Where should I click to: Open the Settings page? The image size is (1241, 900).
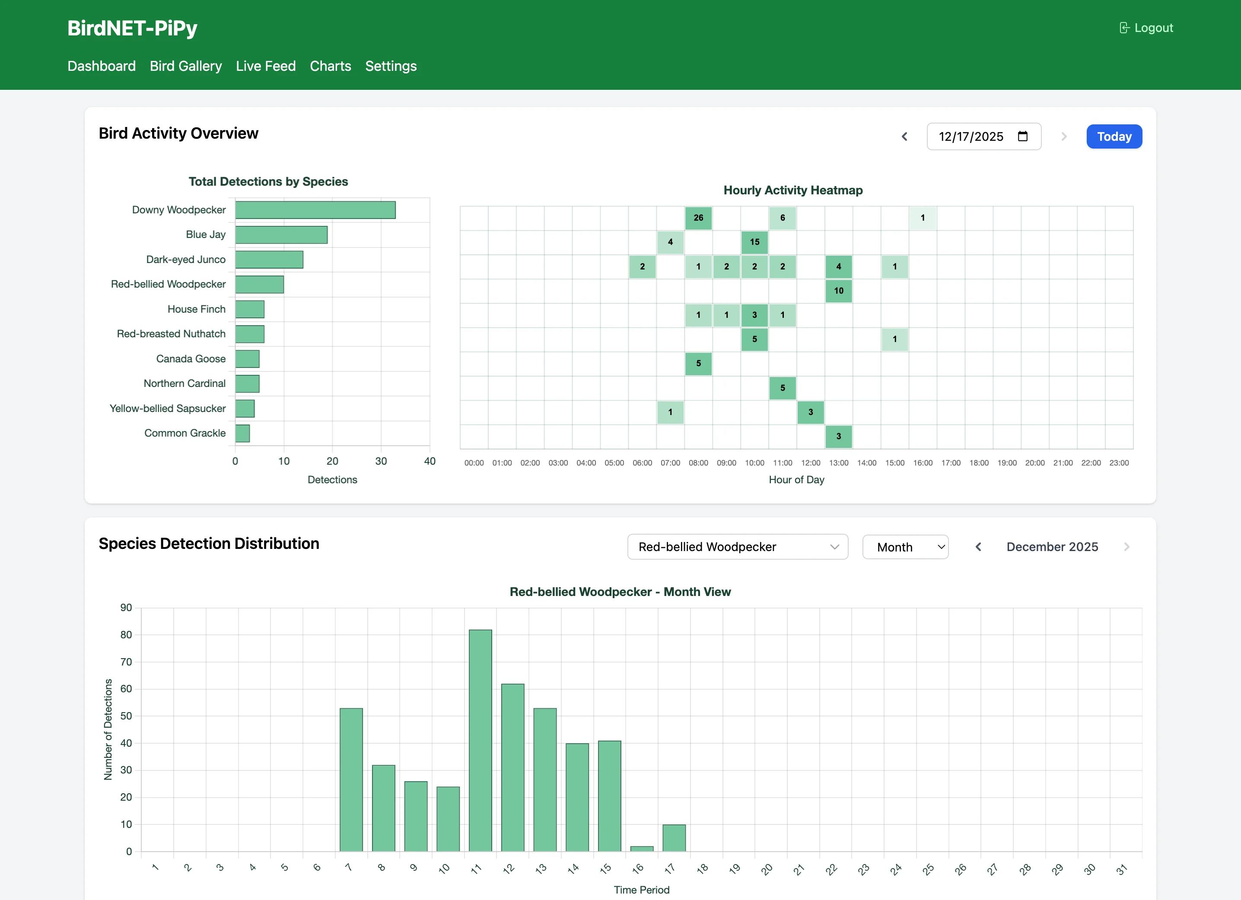(391, 66)
